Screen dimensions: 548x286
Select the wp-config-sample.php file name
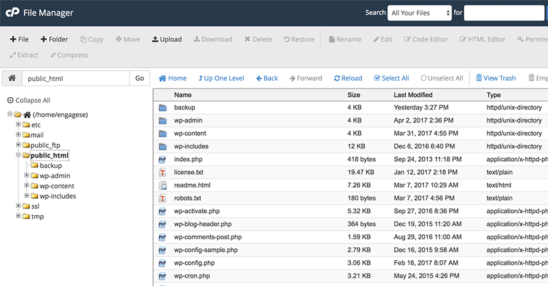click(206, 250)
